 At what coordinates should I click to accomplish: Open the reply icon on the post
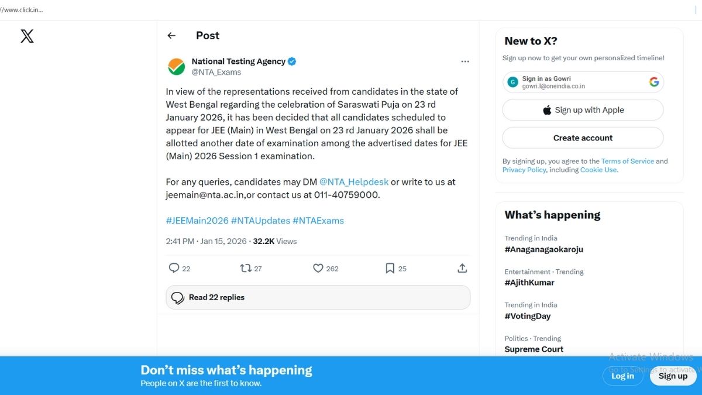point(174,267)
